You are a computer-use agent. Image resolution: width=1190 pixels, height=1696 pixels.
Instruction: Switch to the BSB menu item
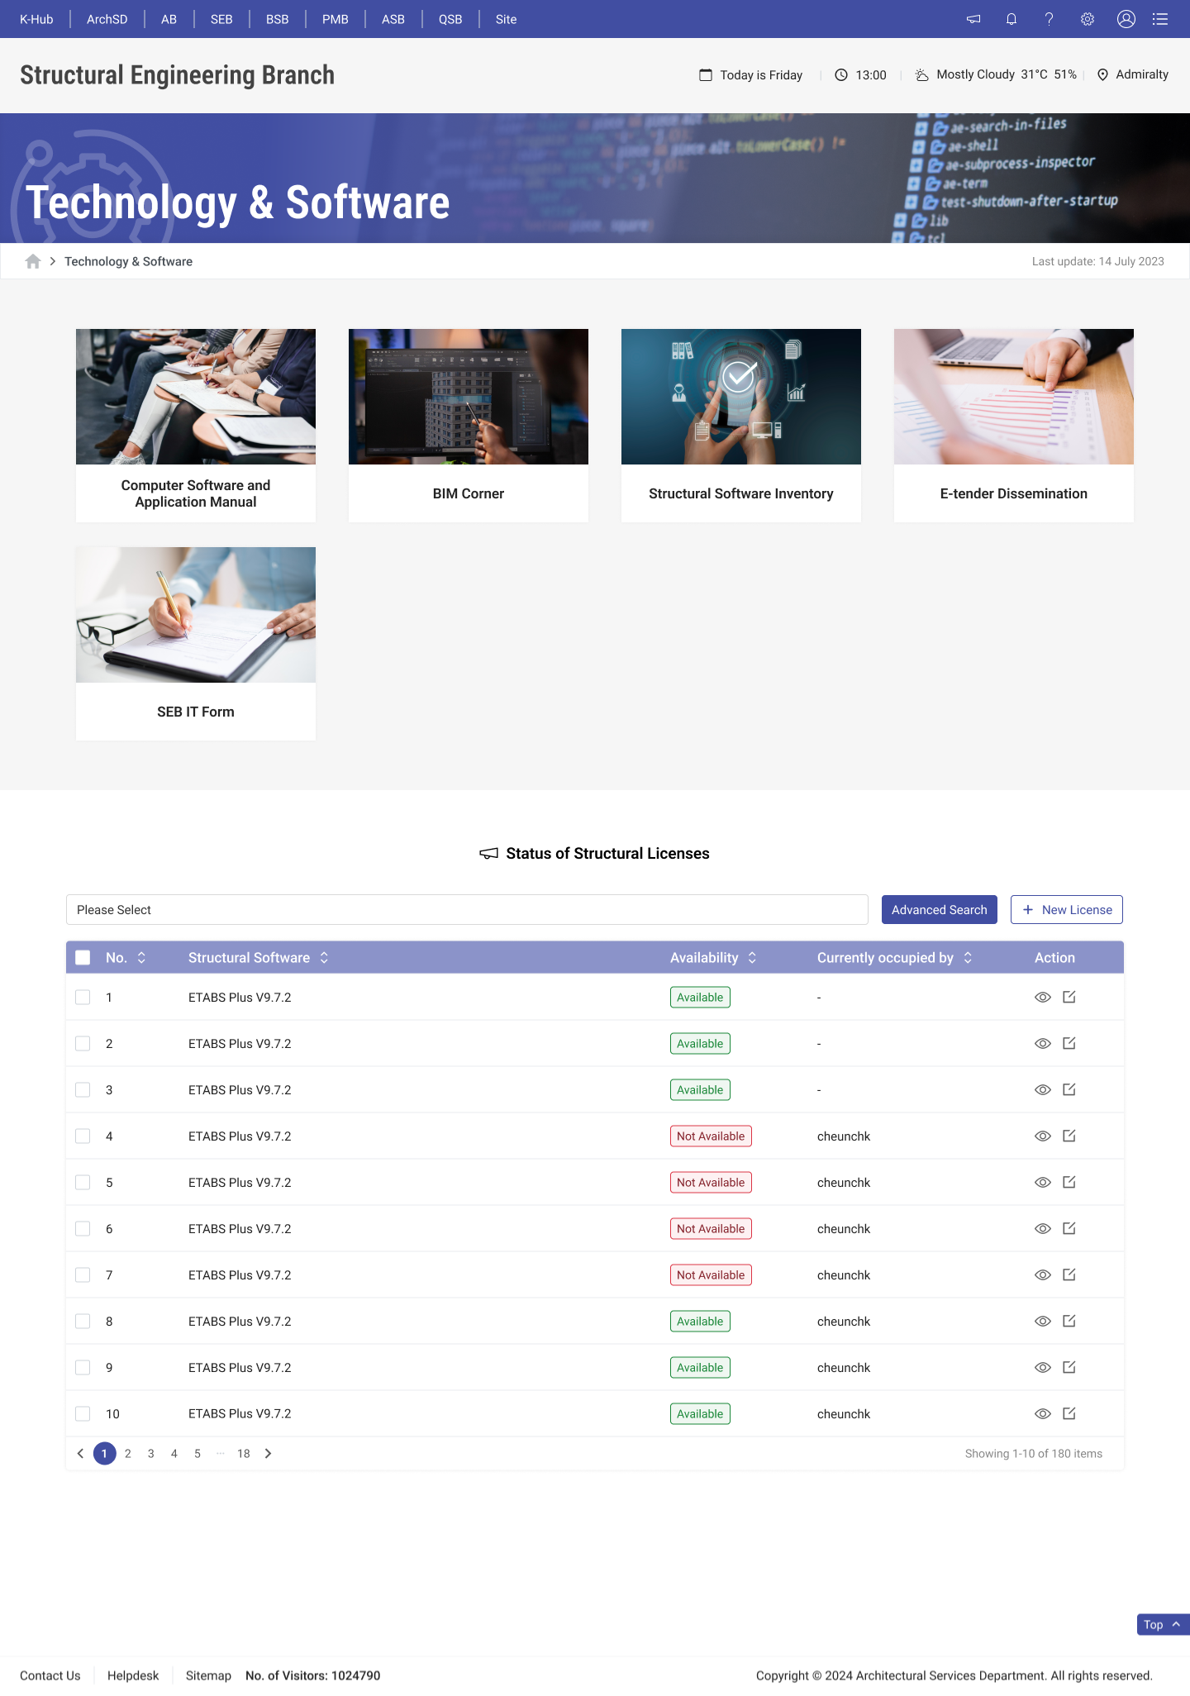click(277, 19)
